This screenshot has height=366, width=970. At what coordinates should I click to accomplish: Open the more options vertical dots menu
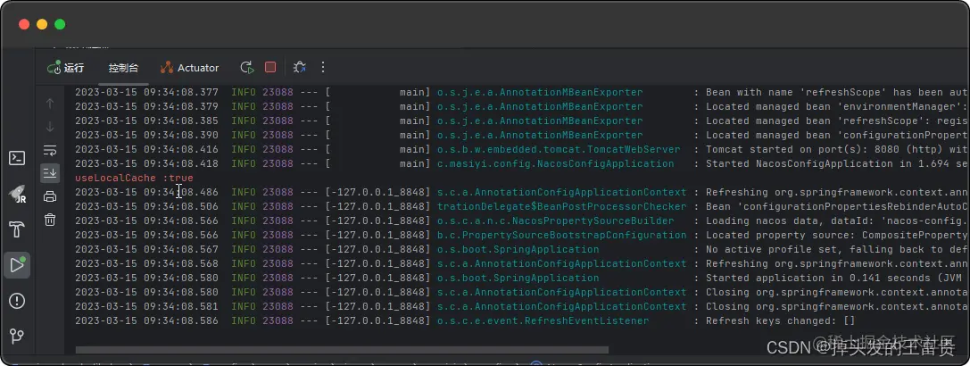322,68
